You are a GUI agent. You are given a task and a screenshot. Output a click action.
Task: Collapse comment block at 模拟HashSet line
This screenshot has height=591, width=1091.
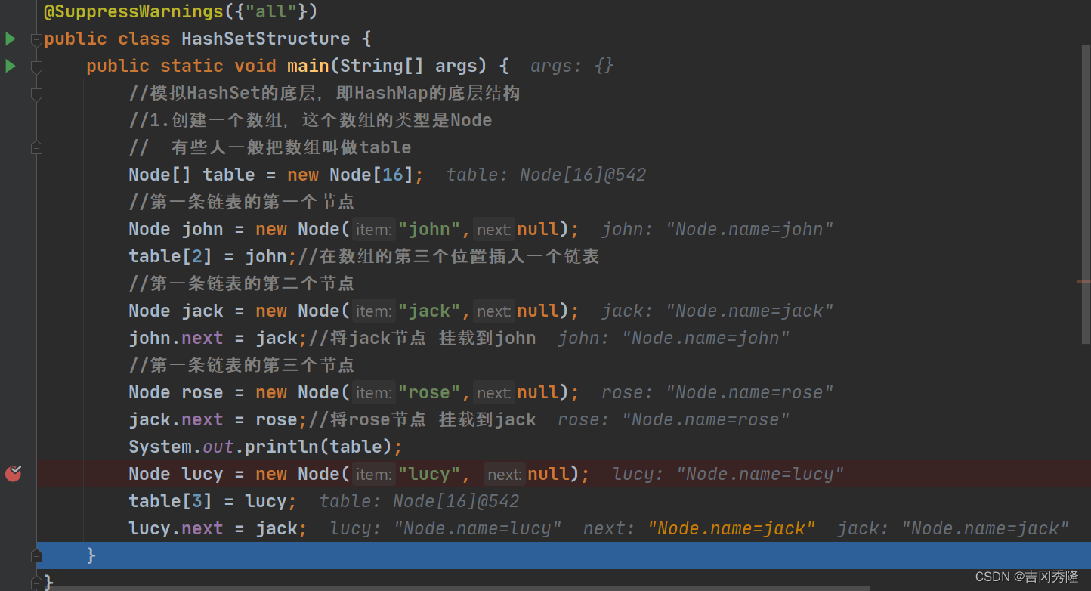(36, 94)
